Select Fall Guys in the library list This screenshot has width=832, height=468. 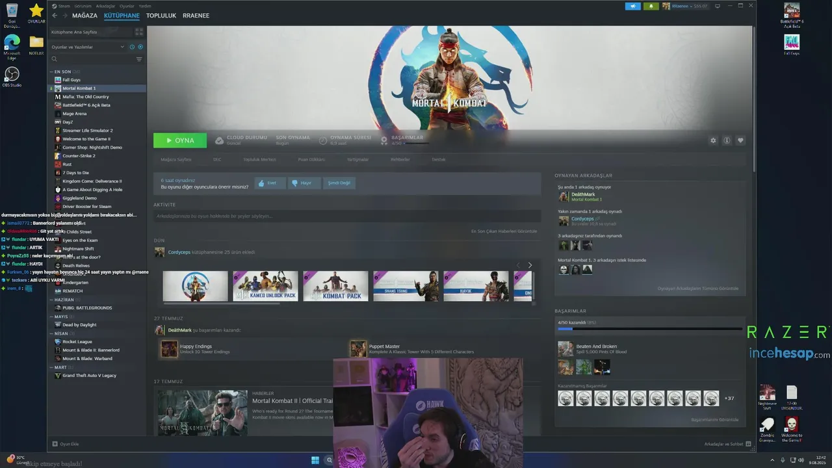[98, 80]
